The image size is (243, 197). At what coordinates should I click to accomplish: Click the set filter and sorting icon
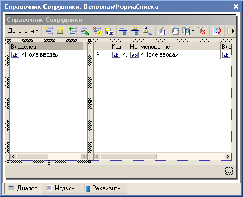162,31
